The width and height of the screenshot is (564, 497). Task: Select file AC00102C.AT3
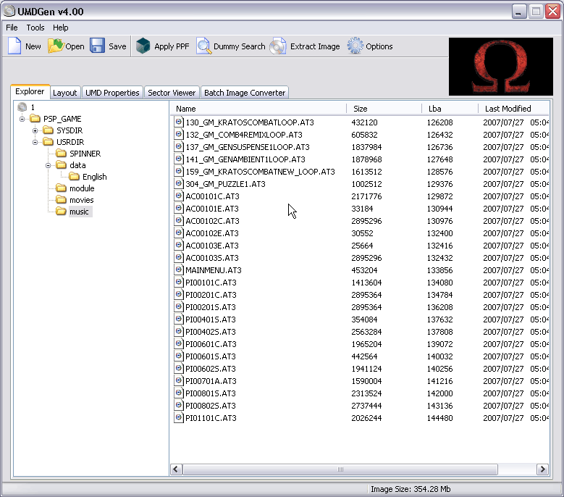(212, 221)
